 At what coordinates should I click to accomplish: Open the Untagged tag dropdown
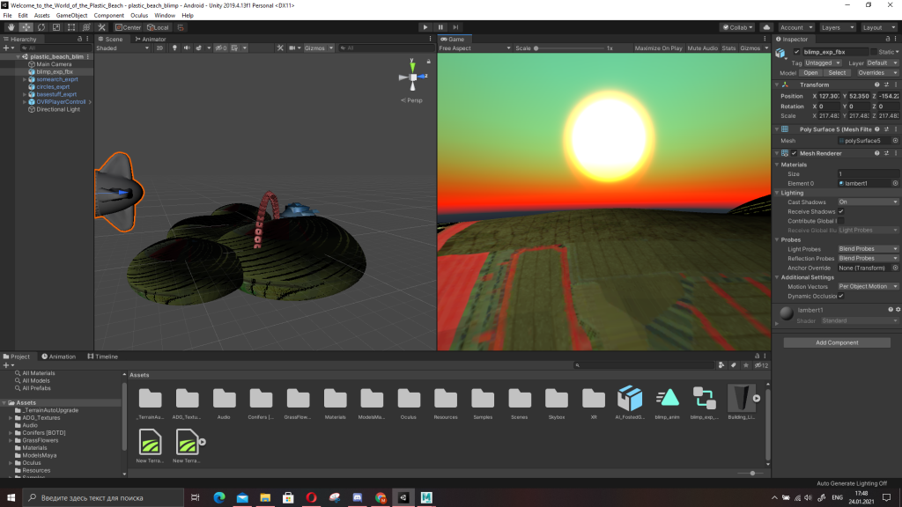click(x=824, y=62)
